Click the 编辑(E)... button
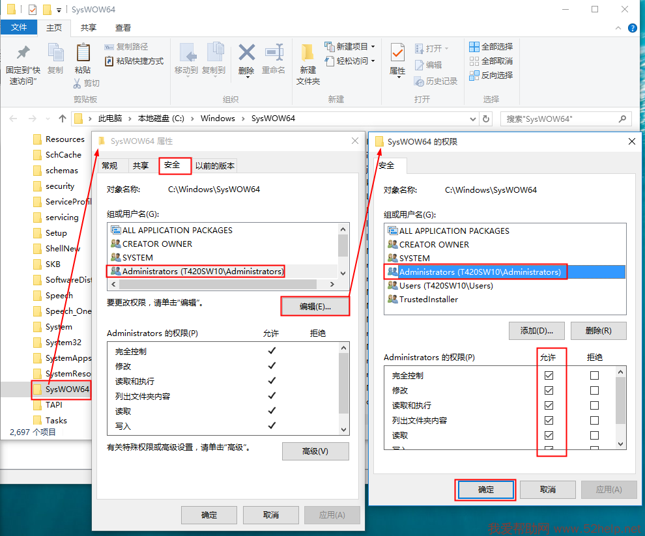645x536 pixels. point(315,307)
